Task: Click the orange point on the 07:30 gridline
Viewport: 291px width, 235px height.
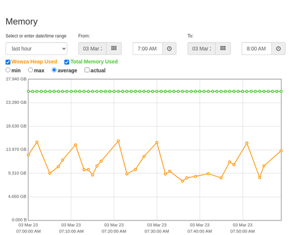Action: (157, 143)
